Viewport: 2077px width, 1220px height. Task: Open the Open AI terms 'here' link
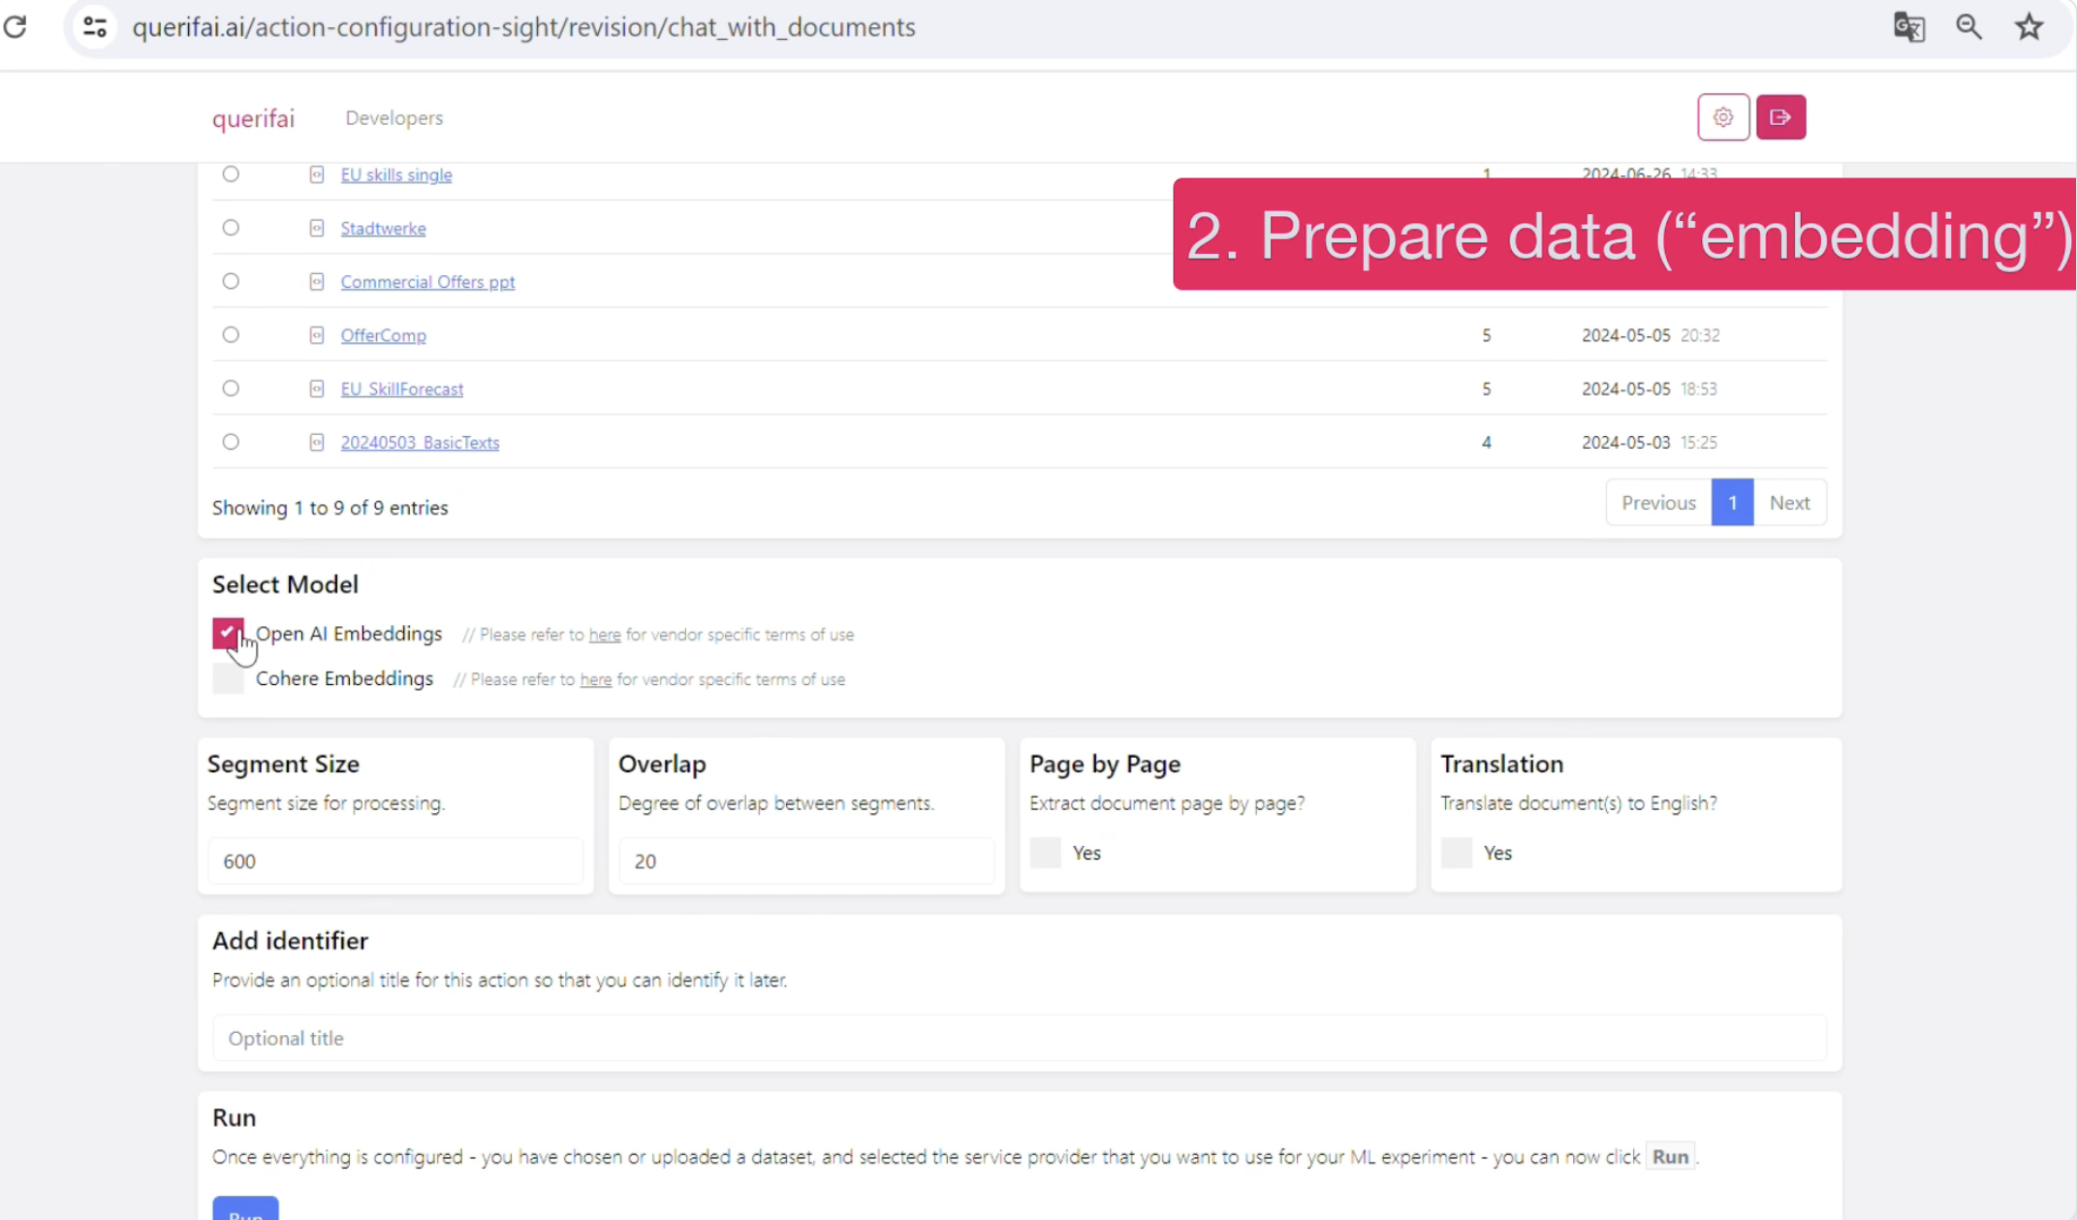point(605,635)
